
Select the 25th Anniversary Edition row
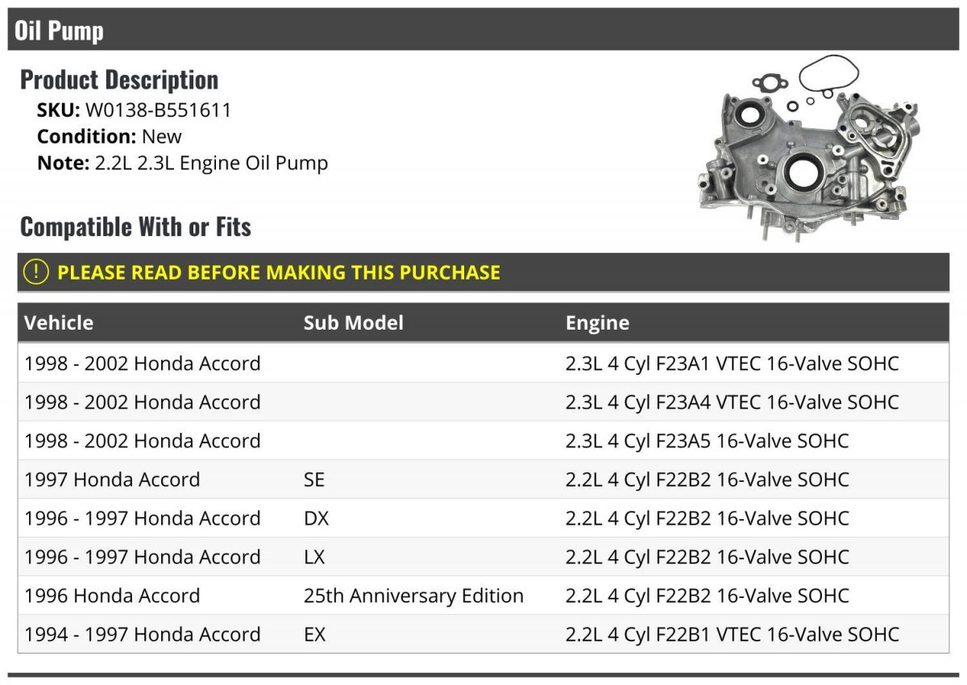[x=483, y=596]
